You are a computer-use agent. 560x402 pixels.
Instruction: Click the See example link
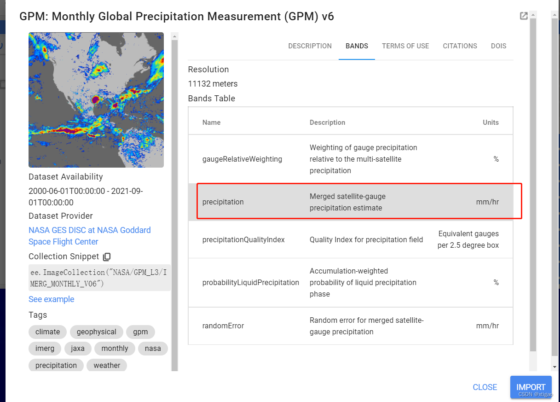[51, 299]
